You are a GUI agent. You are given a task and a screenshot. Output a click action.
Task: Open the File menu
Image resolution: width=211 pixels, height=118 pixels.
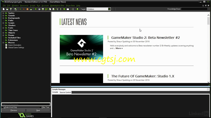coord(4,6)
